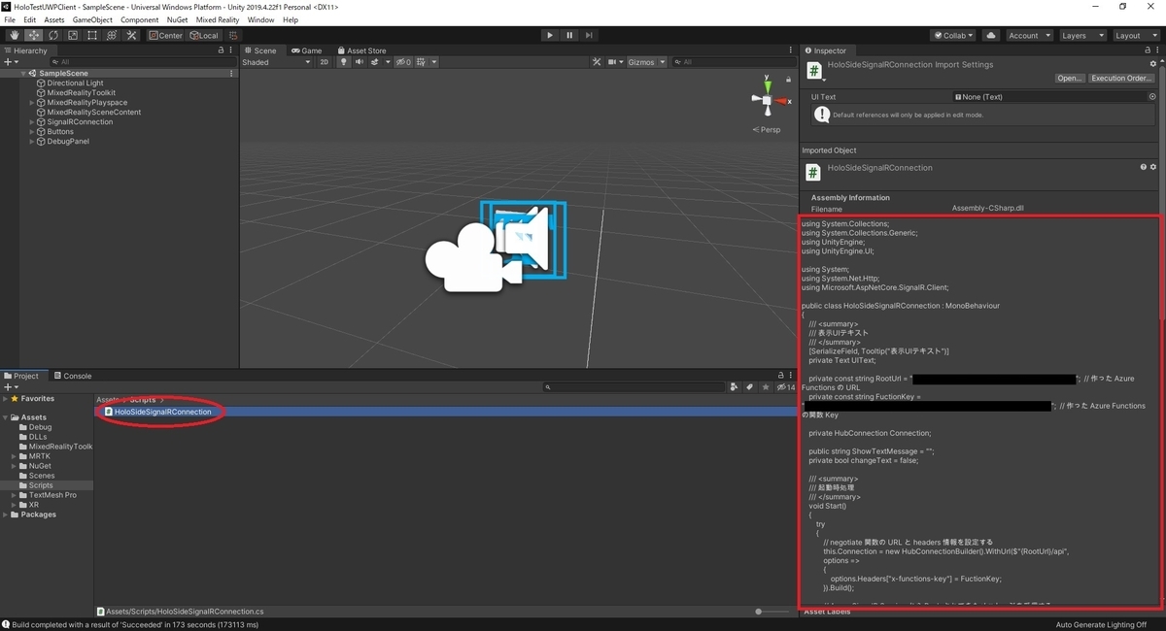Toggle pivot Center mode button
The width and height of the screenshot is (1166, 631).
[x=165, y=35]
